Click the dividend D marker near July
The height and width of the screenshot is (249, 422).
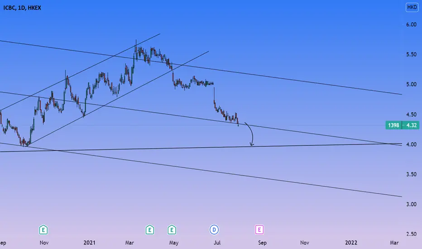pyautogui.click(x=214, y=230)
